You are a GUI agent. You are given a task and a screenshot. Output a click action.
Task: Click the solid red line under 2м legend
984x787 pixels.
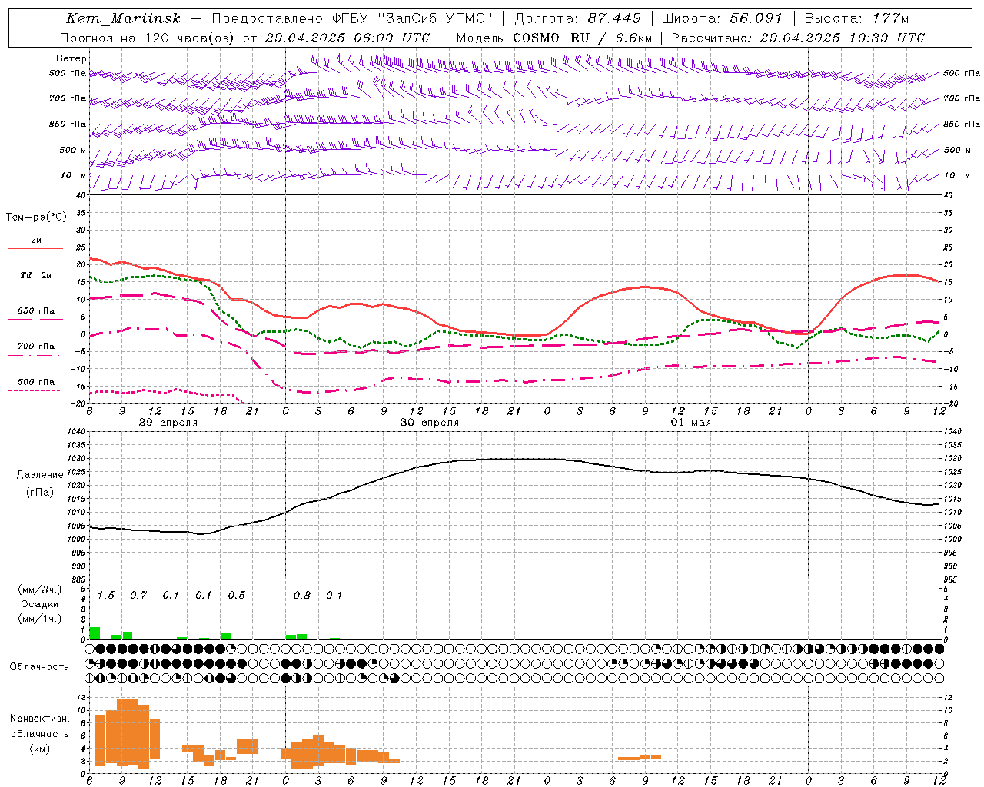click(x=35, y=249)
